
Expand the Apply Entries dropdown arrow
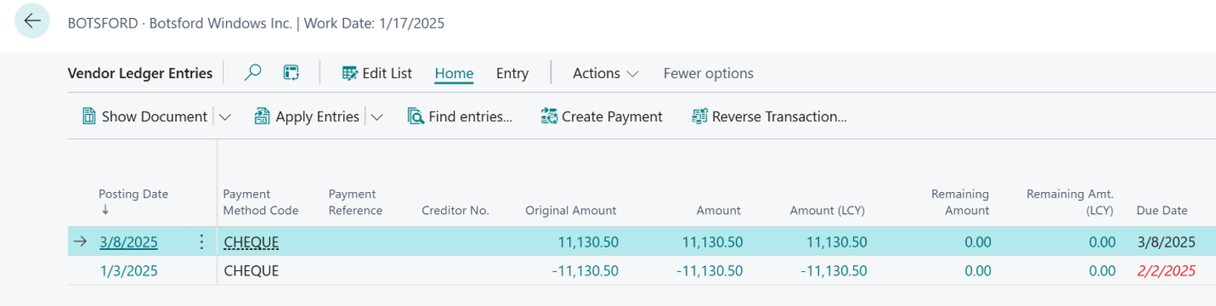[x=377, y=117]
